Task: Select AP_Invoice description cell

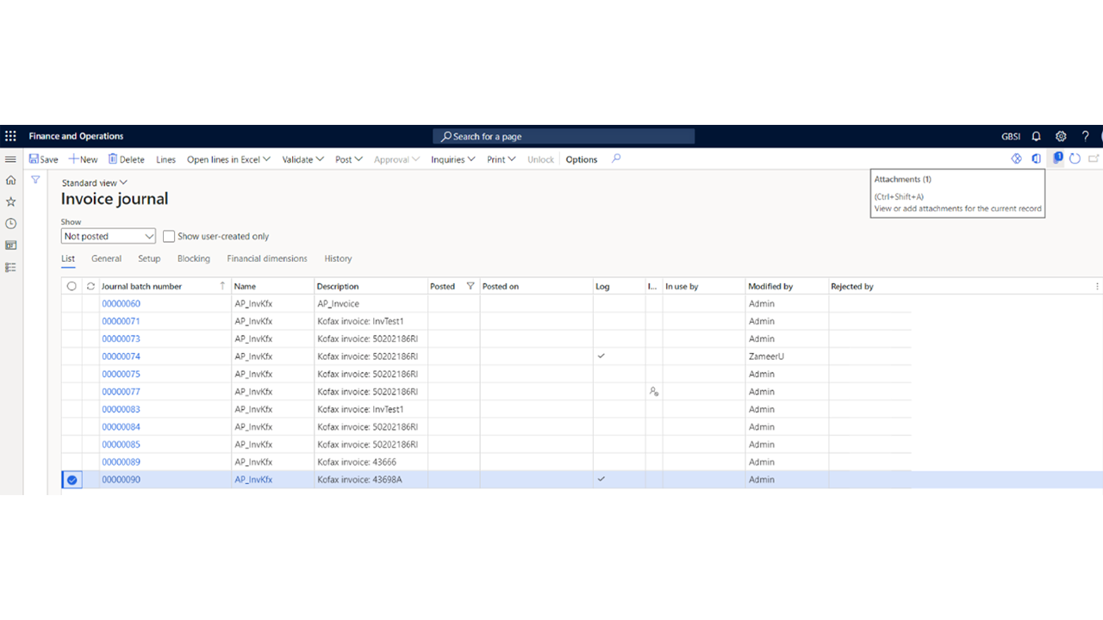Action: click(x=371, y=304)
